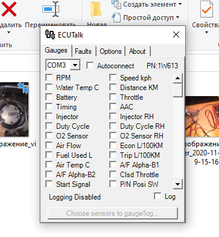
Task: Expand the Properties dropdown arrow in Explorer
Action: click(206, 32)
